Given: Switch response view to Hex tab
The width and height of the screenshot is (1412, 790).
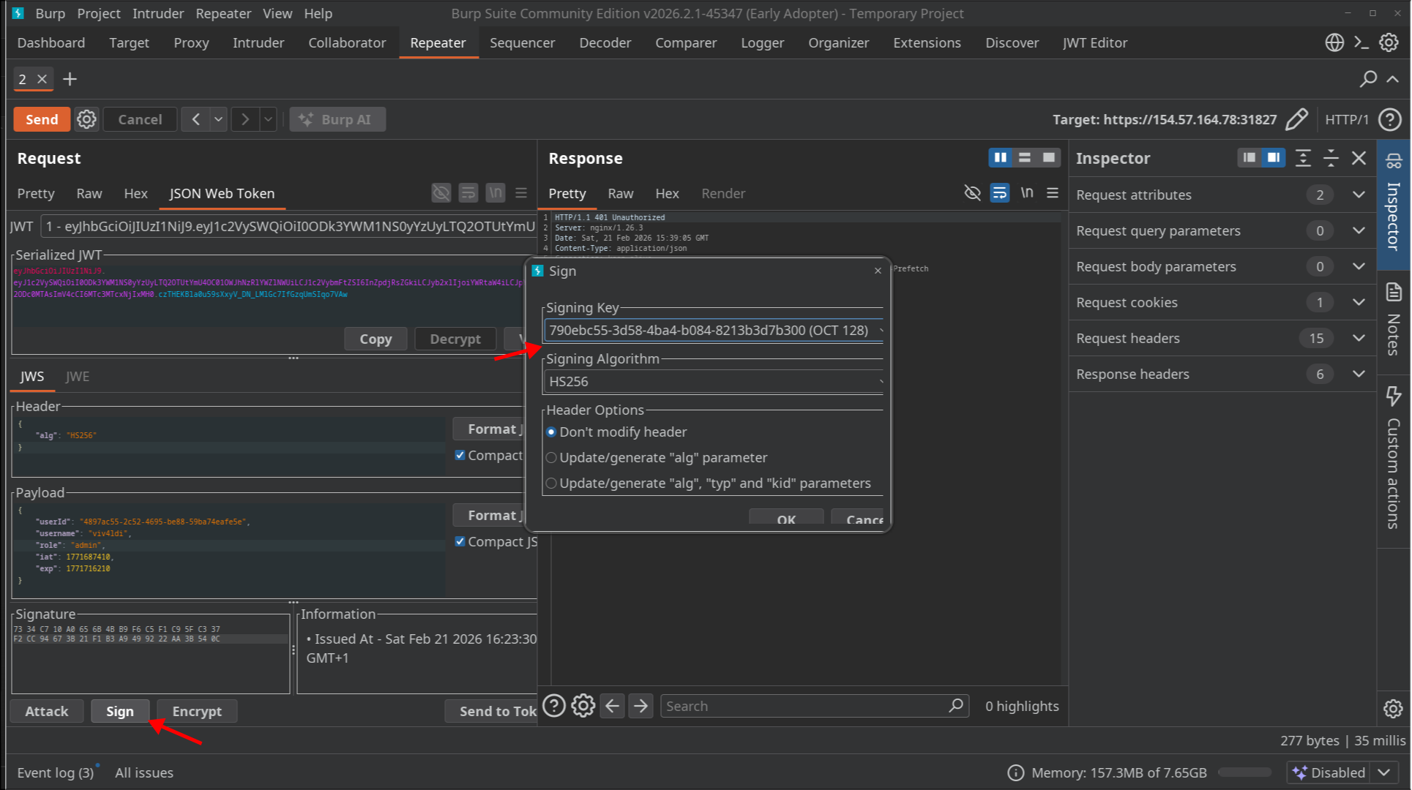Looking at the screenshot, I should point(667,193).
